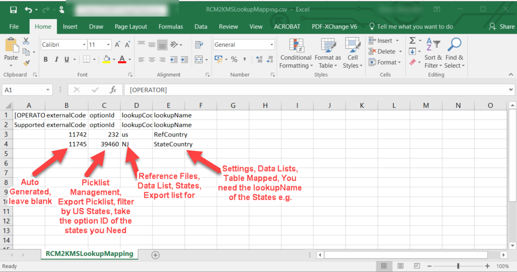Open the Name Box dropdown arrow
517x272 pixels.
[48, 90]
